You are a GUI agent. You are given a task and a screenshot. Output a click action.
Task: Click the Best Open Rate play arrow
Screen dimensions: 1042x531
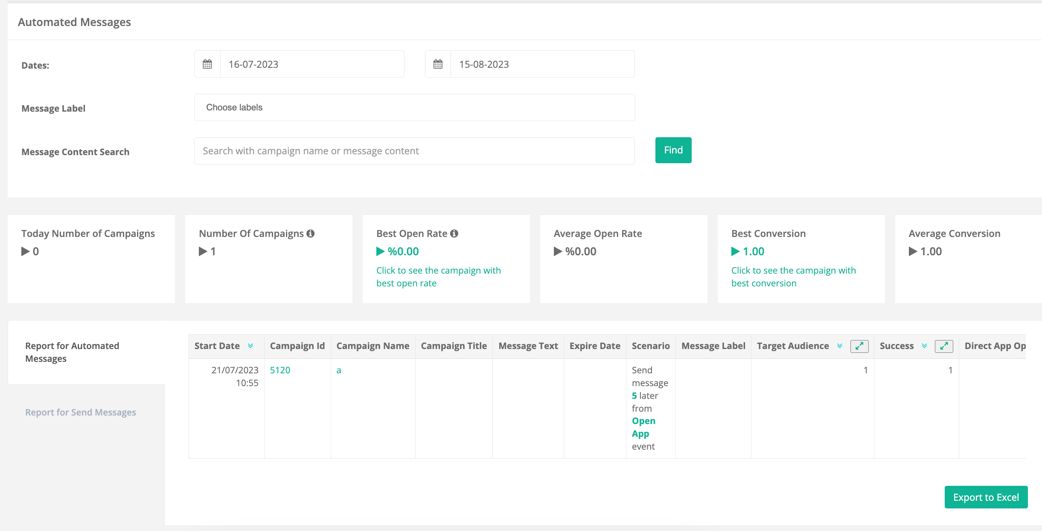(x=380, y=251)
